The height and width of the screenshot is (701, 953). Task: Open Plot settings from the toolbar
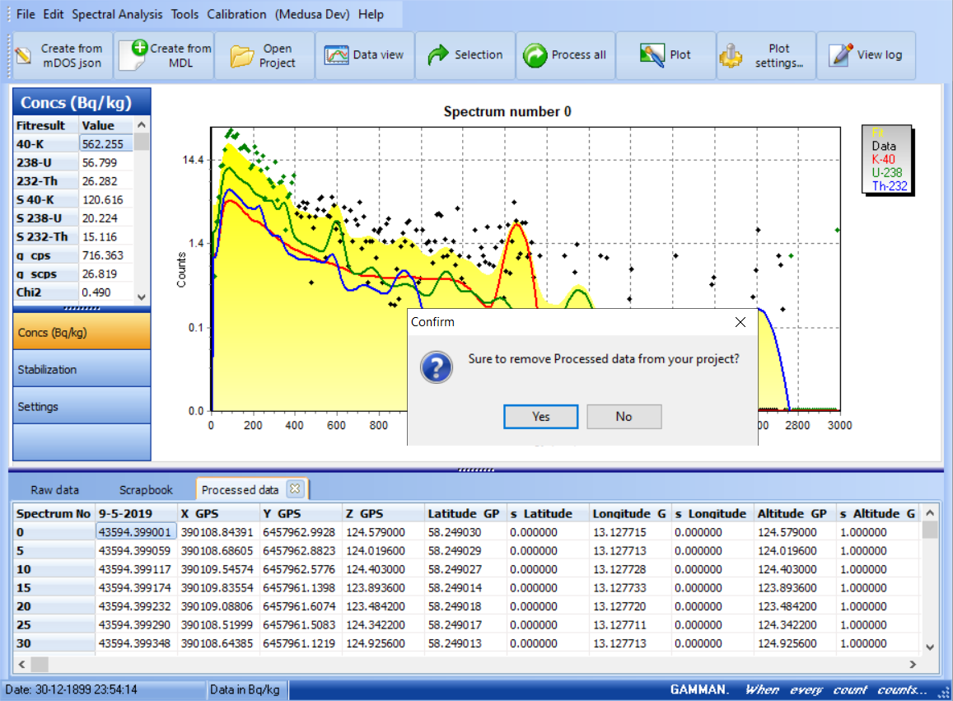click(731, 56)
